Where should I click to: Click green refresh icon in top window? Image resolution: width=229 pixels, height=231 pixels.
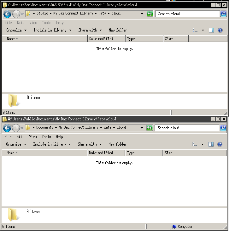150,14
